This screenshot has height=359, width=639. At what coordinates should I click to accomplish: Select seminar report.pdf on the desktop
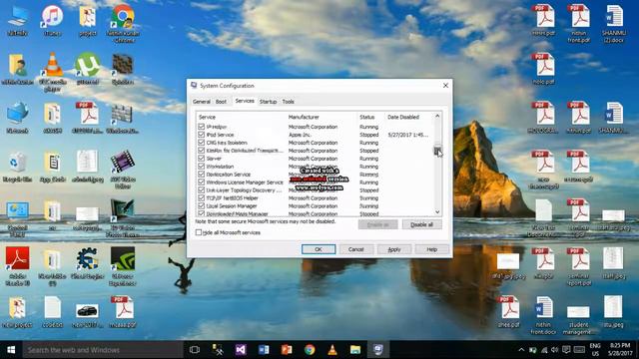[x=579, y=266]
